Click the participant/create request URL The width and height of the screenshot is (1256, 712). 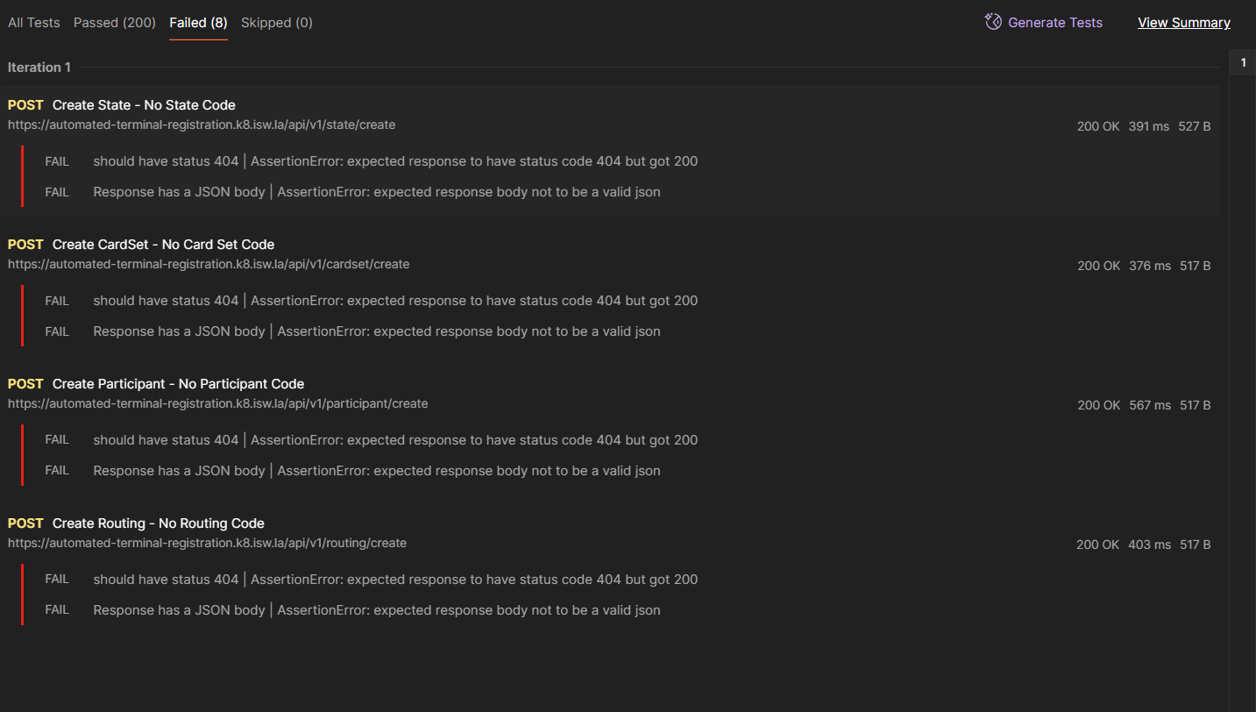(x=217, y=403)
